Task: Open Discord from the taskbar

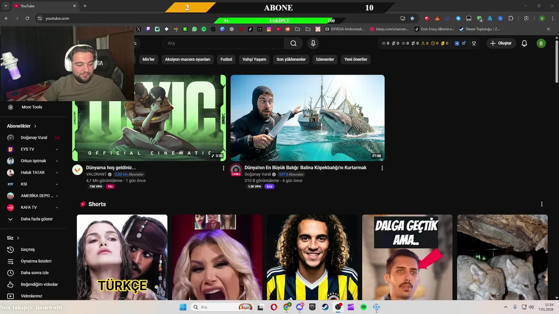Action: pyautogui.click(x=300, y=307)
